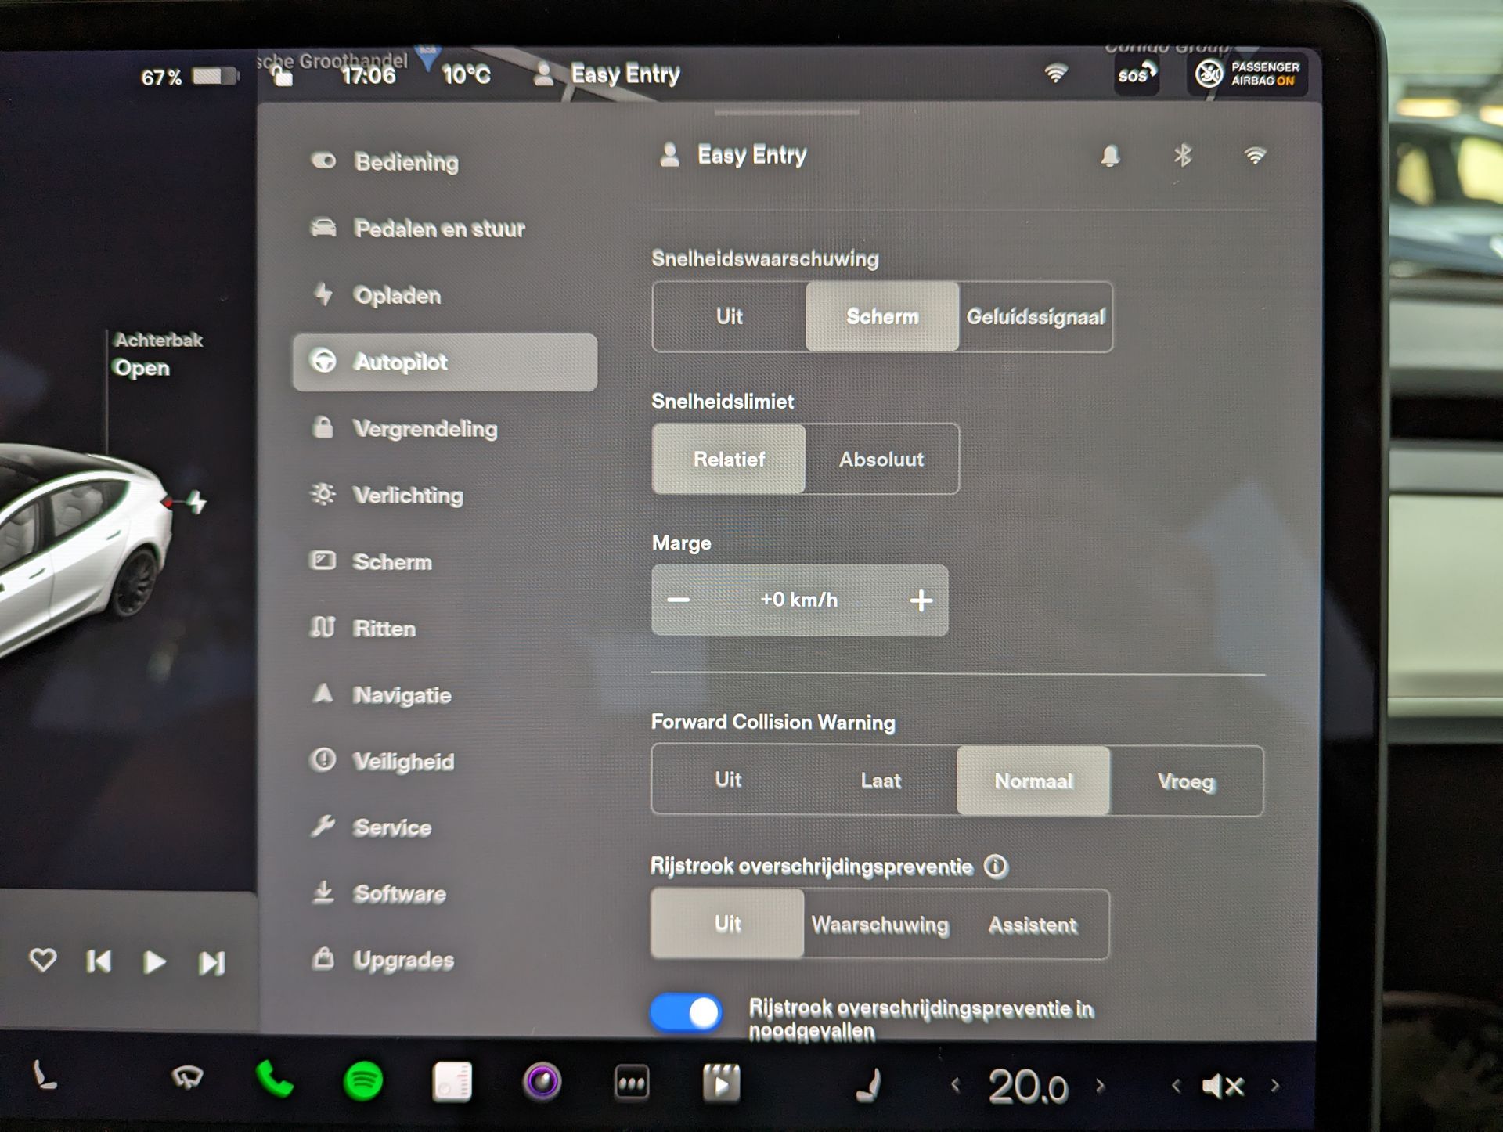Increase Marge with plus button
1503x1132 pixels.
[x=921, y=600]
